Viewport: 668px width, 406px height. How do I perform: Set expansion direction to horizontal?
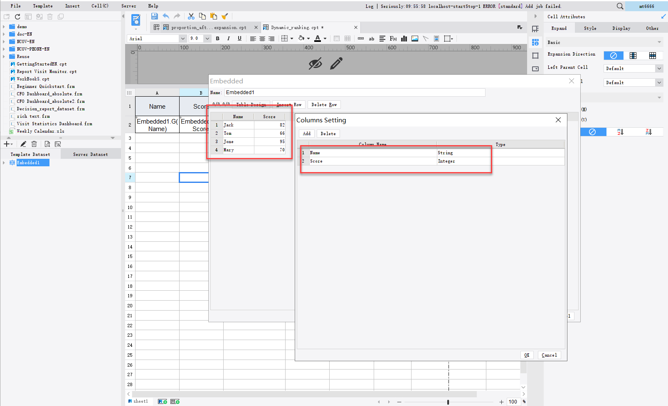point(653,56)
